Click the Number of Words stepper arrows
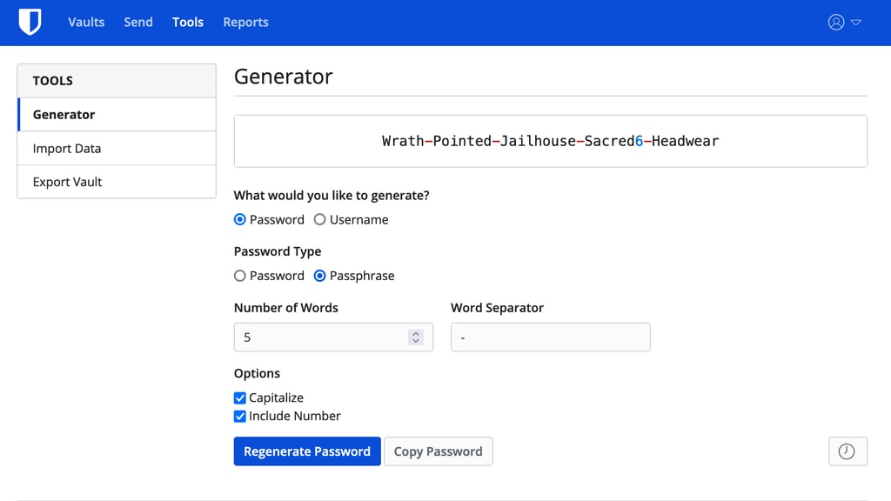The image size is (891, 501). [x=416, y=337]
